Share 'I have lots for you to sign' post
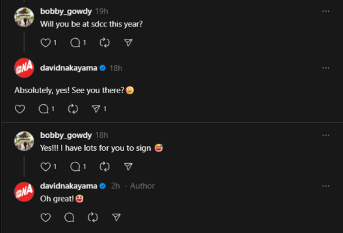This screenshot has height=233, width=343. pyautogui.click(x=128, y=167)
